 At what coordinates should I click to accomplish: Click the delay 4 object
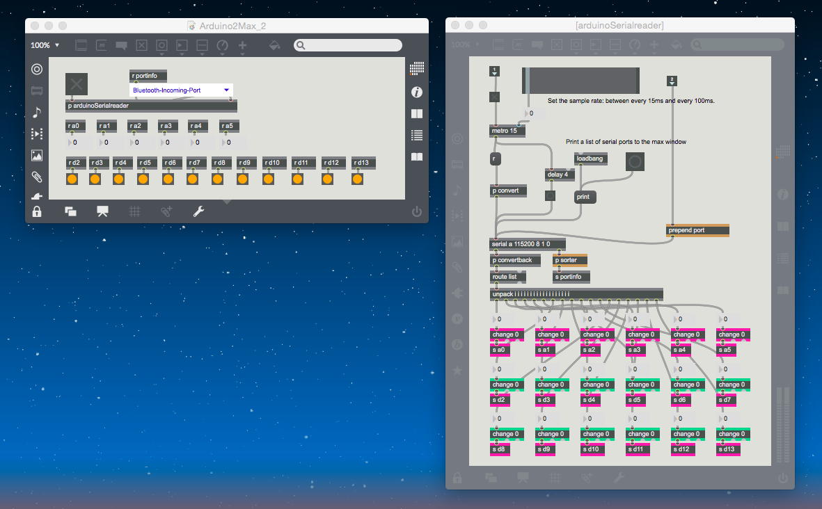tap(560, 175)
